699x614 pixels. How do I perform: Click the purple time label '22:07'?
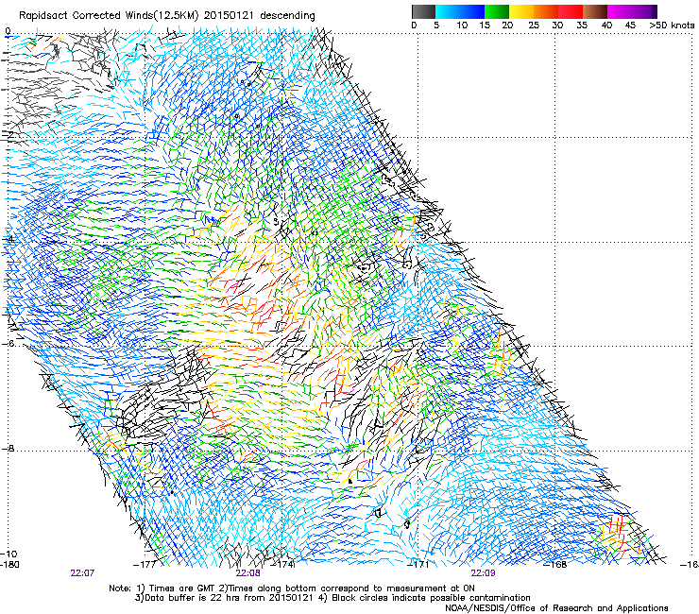[x=82, y=573]
